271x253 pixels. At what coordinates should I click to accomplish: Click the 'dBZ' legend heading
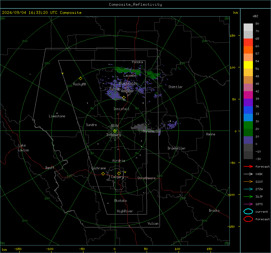pyautogui.click(x=255, y=16)
